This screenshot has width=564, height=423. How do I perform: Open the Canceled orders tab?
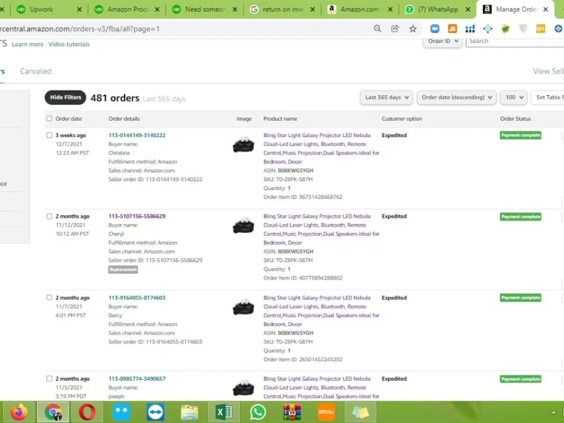(x=36, y=71)
